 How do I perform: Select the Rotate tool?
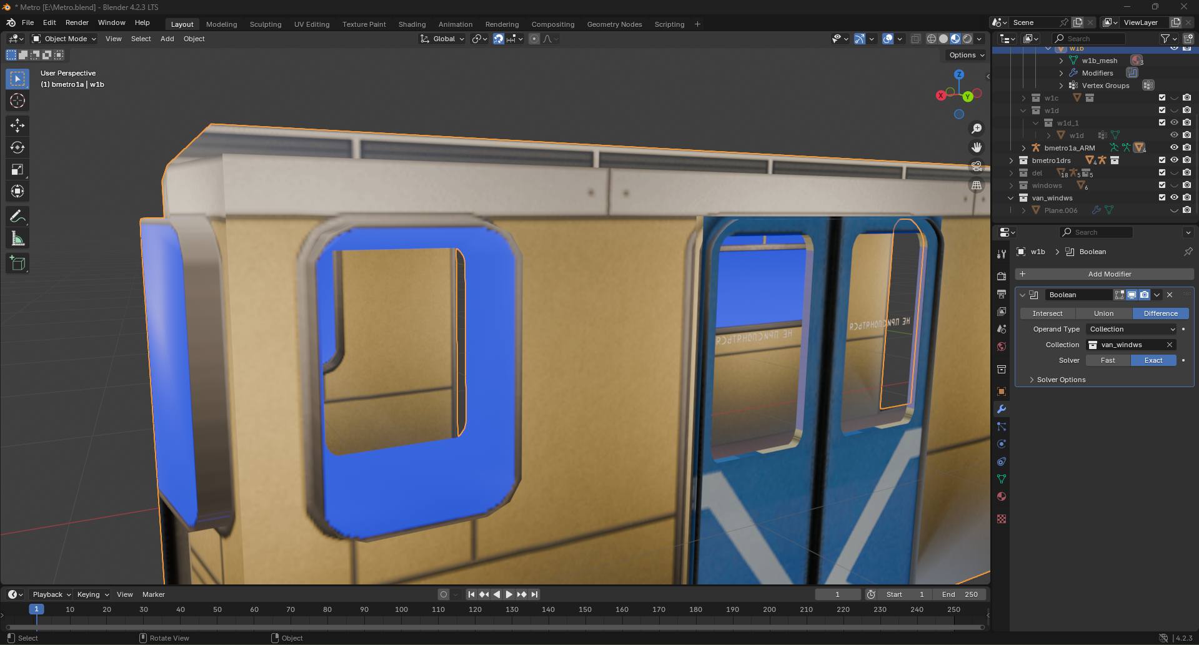[x=17, y=147]
